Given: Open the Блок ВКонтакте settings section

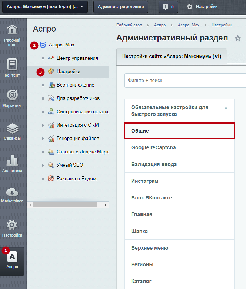Looking at the screenshot, I should click(179, 198).
